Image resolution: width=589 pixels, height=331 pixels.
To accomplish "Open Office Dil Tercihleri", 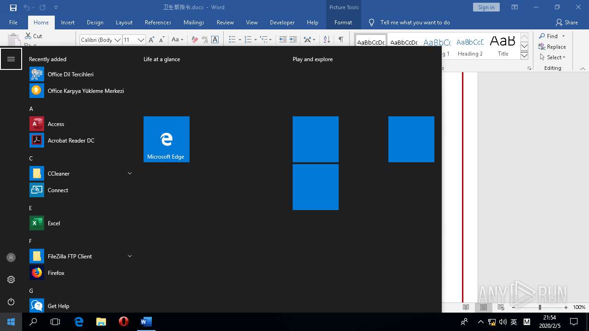I will pyautogui.click(x=81, y=74).
